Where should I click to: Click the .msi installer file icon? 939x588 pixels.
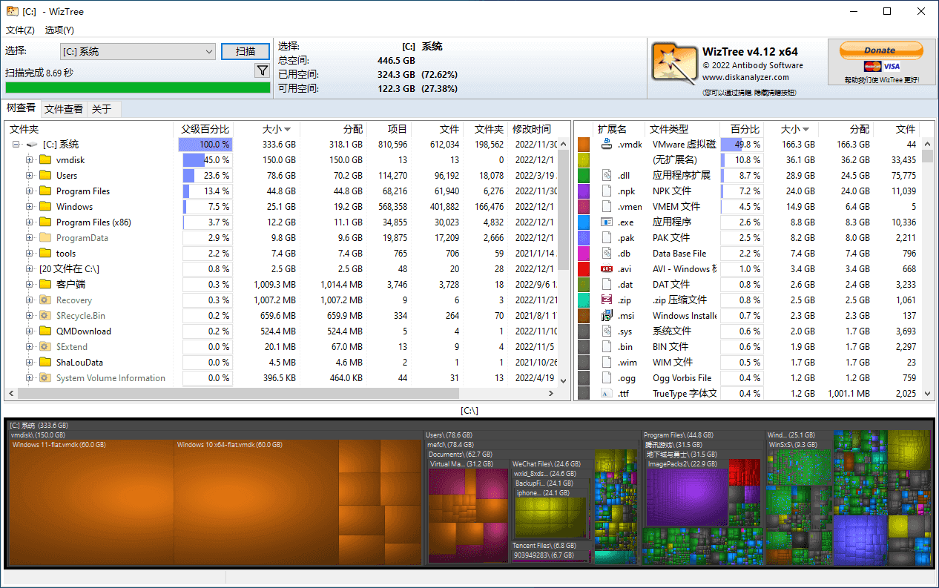[x=606, y=315]
